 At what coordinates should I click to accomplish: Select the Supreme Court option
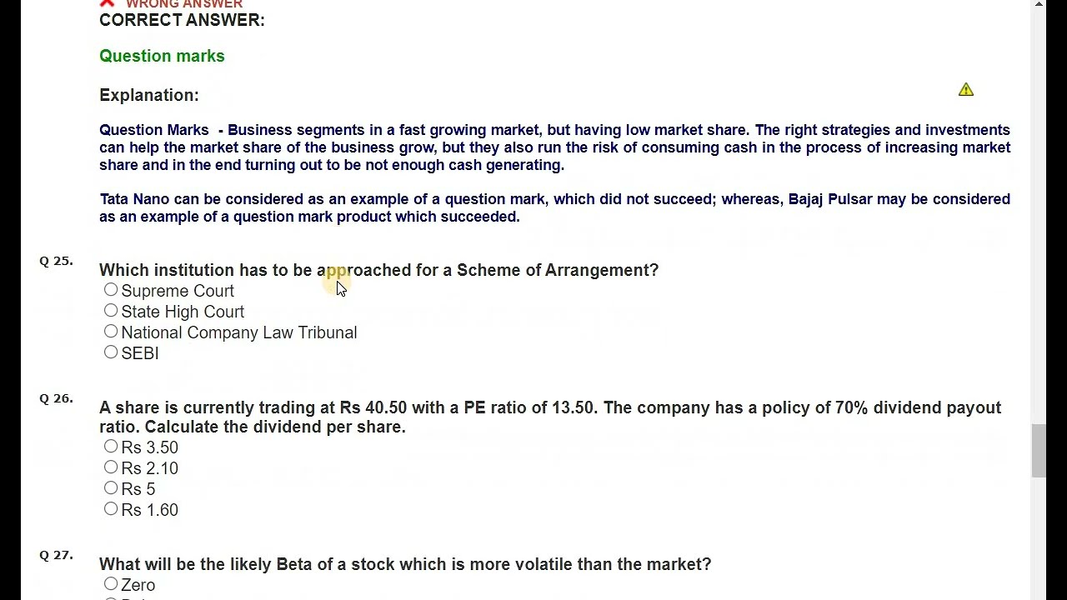tap(111, 290)
